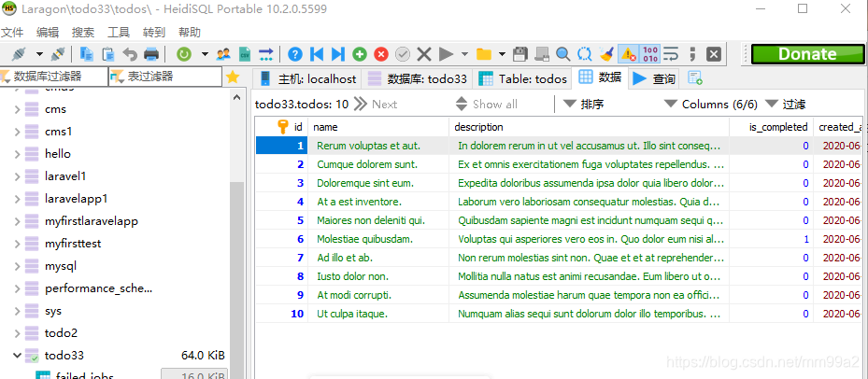Click the CSV import file icon

[245, 53]
